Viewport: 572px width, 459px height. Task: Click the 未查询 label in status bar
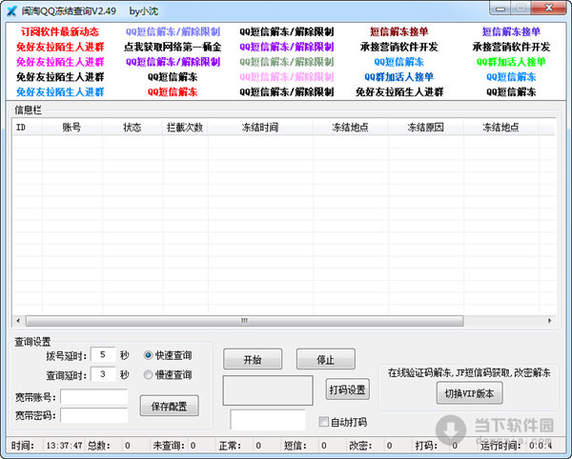[169, 446]
